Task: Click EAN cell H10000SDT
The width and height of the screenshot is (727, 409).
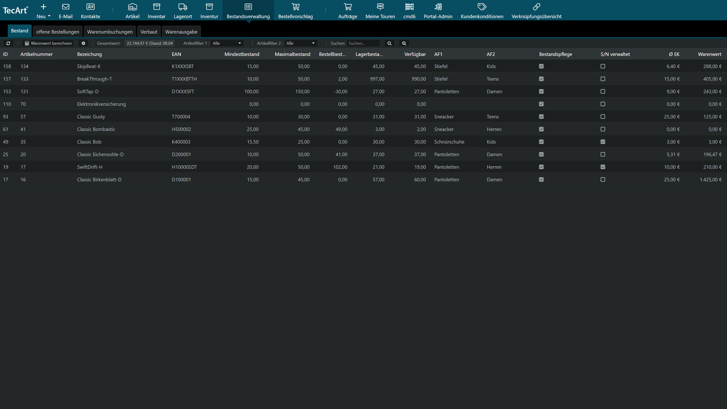Action: point(184,167)
